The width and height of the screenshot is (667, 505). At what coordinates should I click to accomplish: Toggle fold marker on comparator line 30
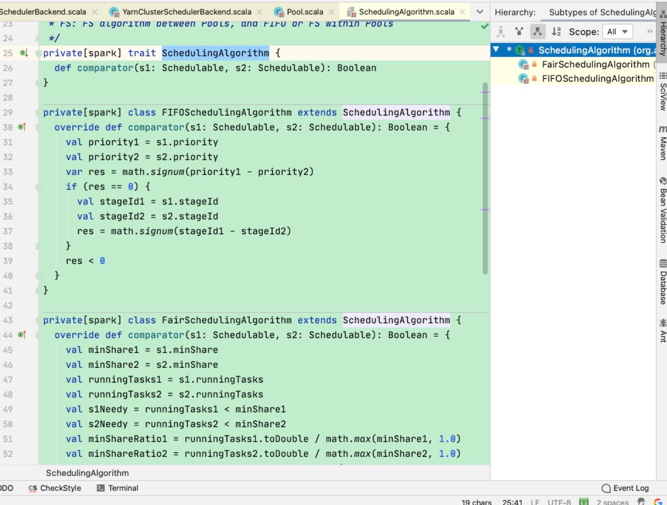coord(39,127)
